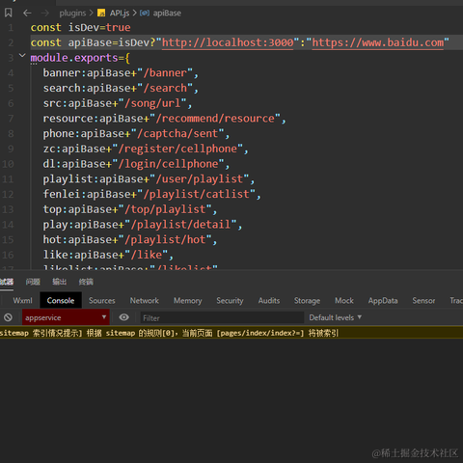Clear console with the ban icon

click(8, 317)
